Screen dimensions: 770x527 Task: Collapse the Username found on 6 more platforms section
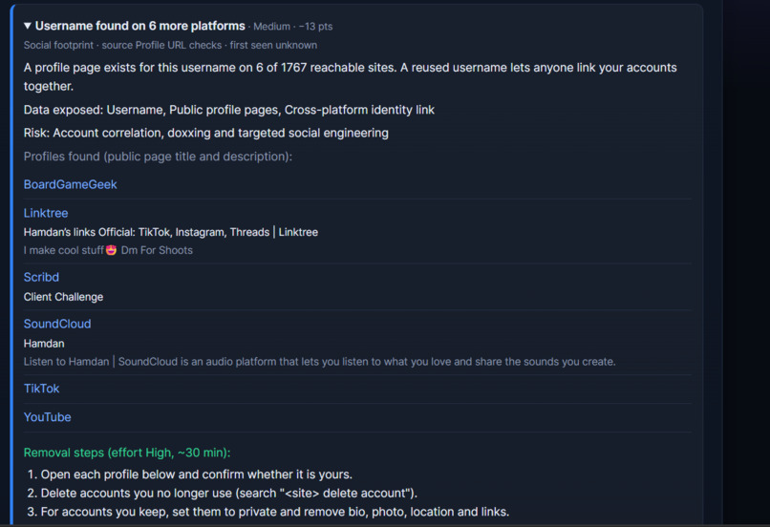[28, 26]
